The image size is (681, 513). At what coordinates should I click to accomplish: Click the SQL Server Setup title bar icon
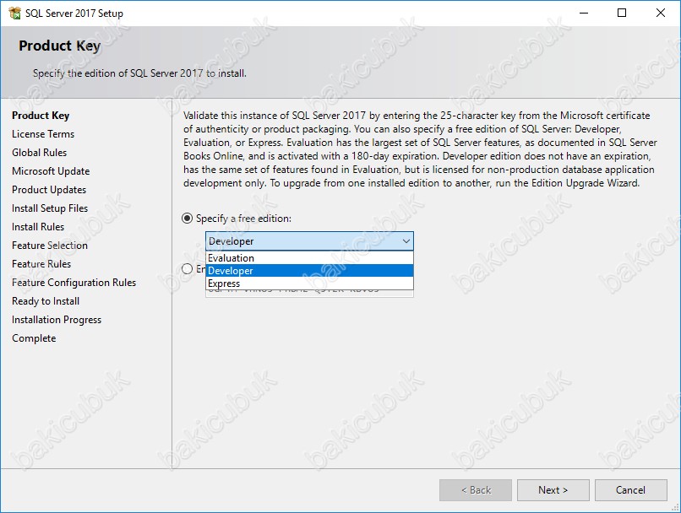(x=14, y=13)
